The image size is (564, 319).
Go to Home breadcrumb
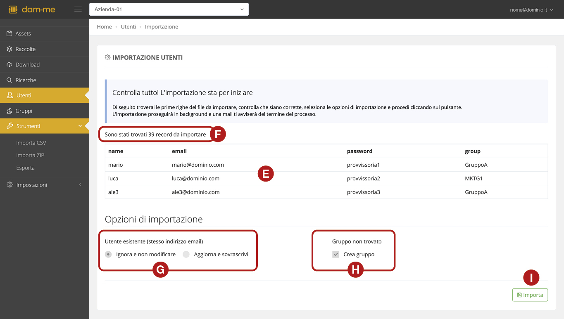[x=104, y=27]
